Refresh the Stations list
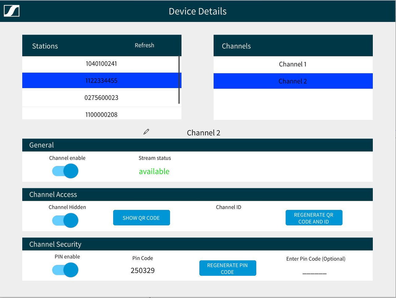Image resolution: width=396 pixels, height=298 pixels. (x=144, y=45)
